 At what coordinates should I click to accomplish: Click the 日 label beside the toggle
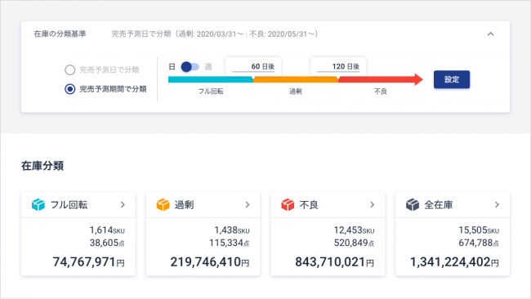[x=172, y=67]
